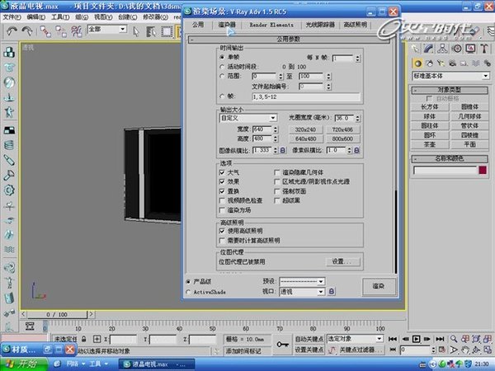Enable the 渲染隐藏几何体 checkbox
Image resolution: width=495 pixels, height=371 pixels.
(x=276, y=171)
